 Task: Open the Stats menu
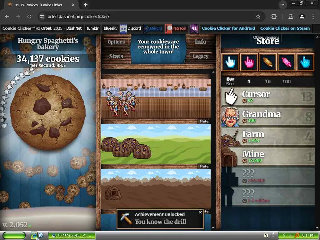(116, 56)
